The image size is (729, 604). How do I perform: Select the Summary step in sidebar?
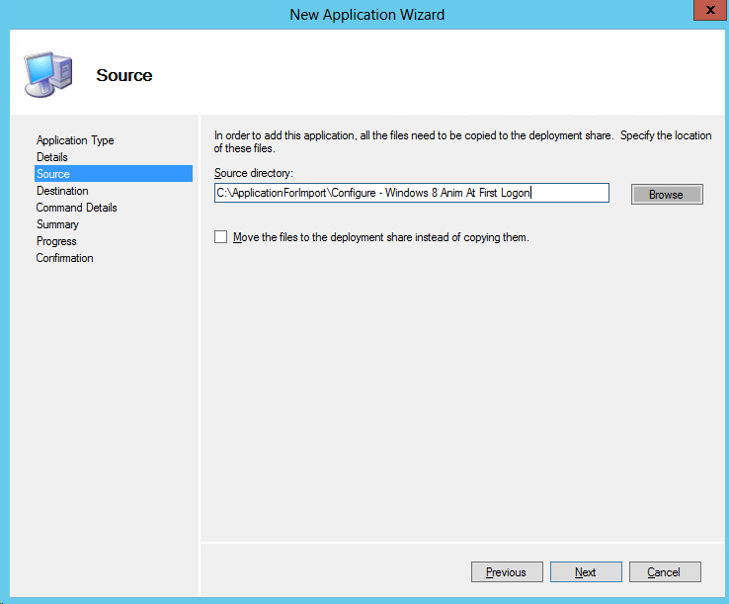[x=57, y=224]
